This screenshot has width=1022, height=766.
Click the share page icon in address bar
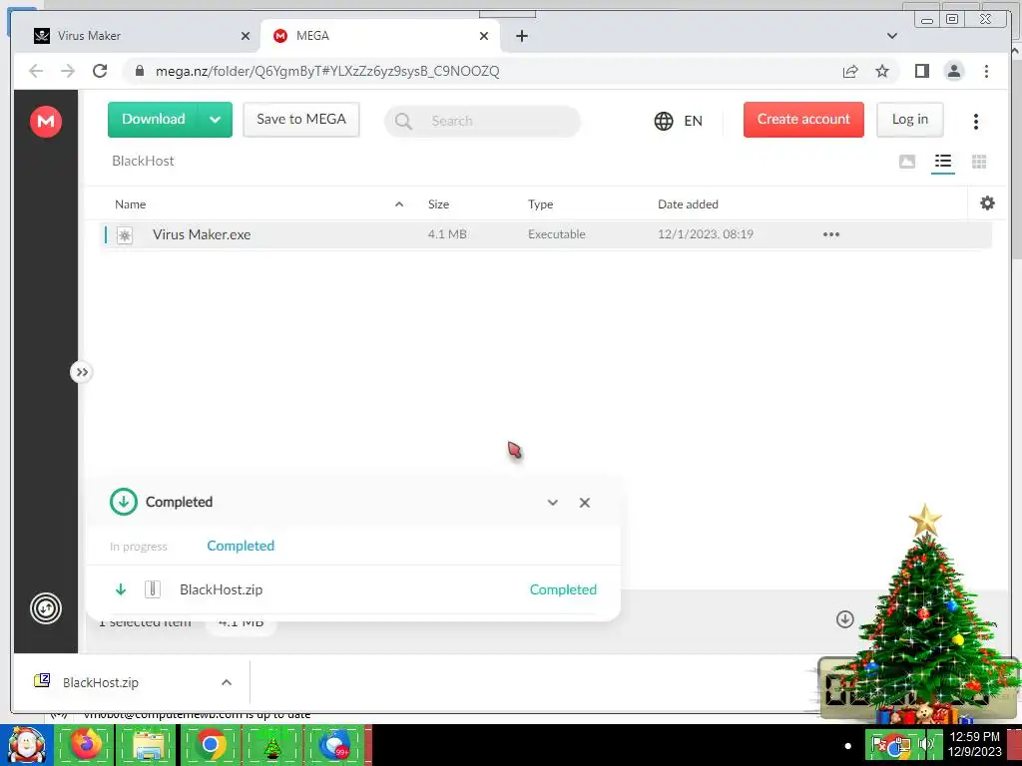tap(850, 71)
